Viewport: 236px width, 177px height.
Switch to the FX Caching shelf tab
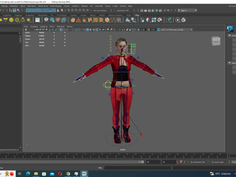click(x=61, y=15)
